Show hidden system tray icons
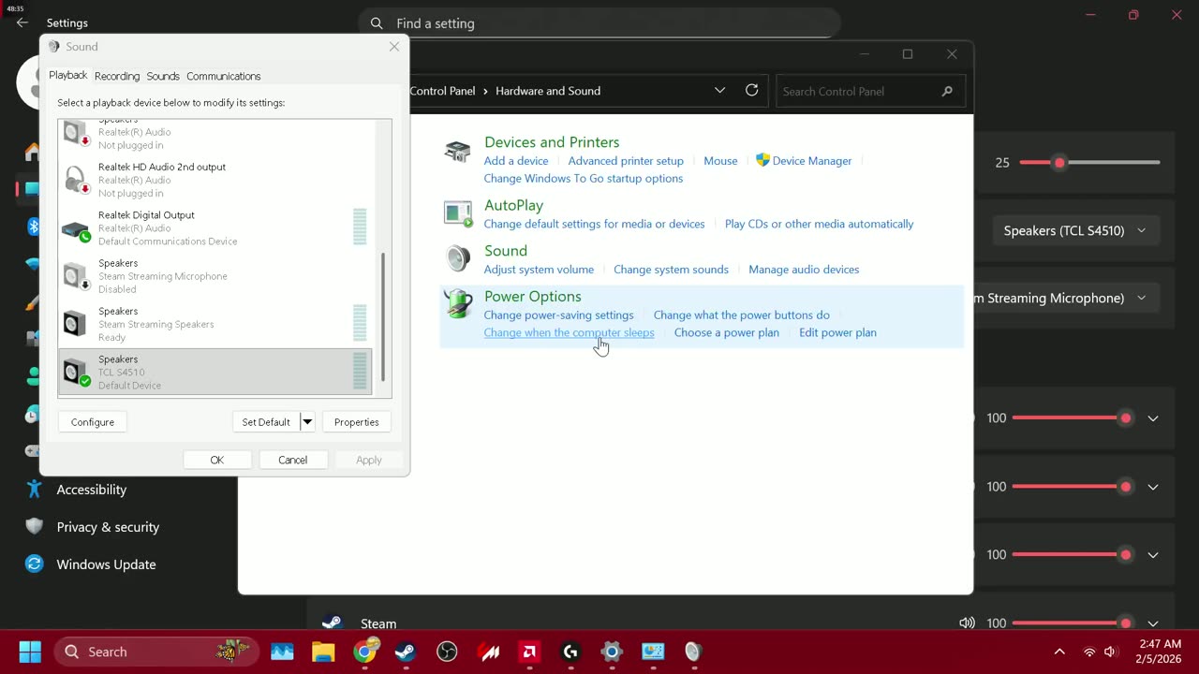 pyautogui.click(x=1059, y=652)
